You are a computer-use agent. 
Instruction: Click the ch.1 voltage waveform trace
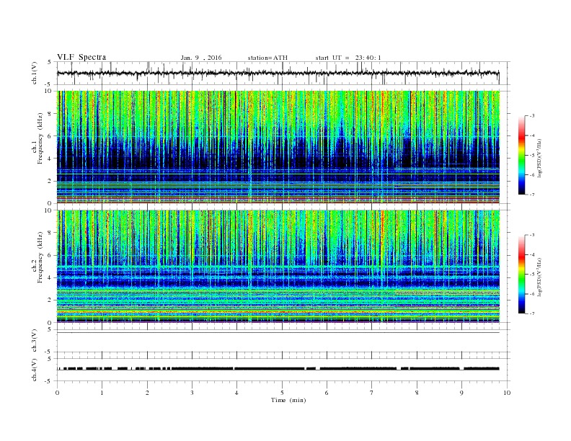click(278, 73)
